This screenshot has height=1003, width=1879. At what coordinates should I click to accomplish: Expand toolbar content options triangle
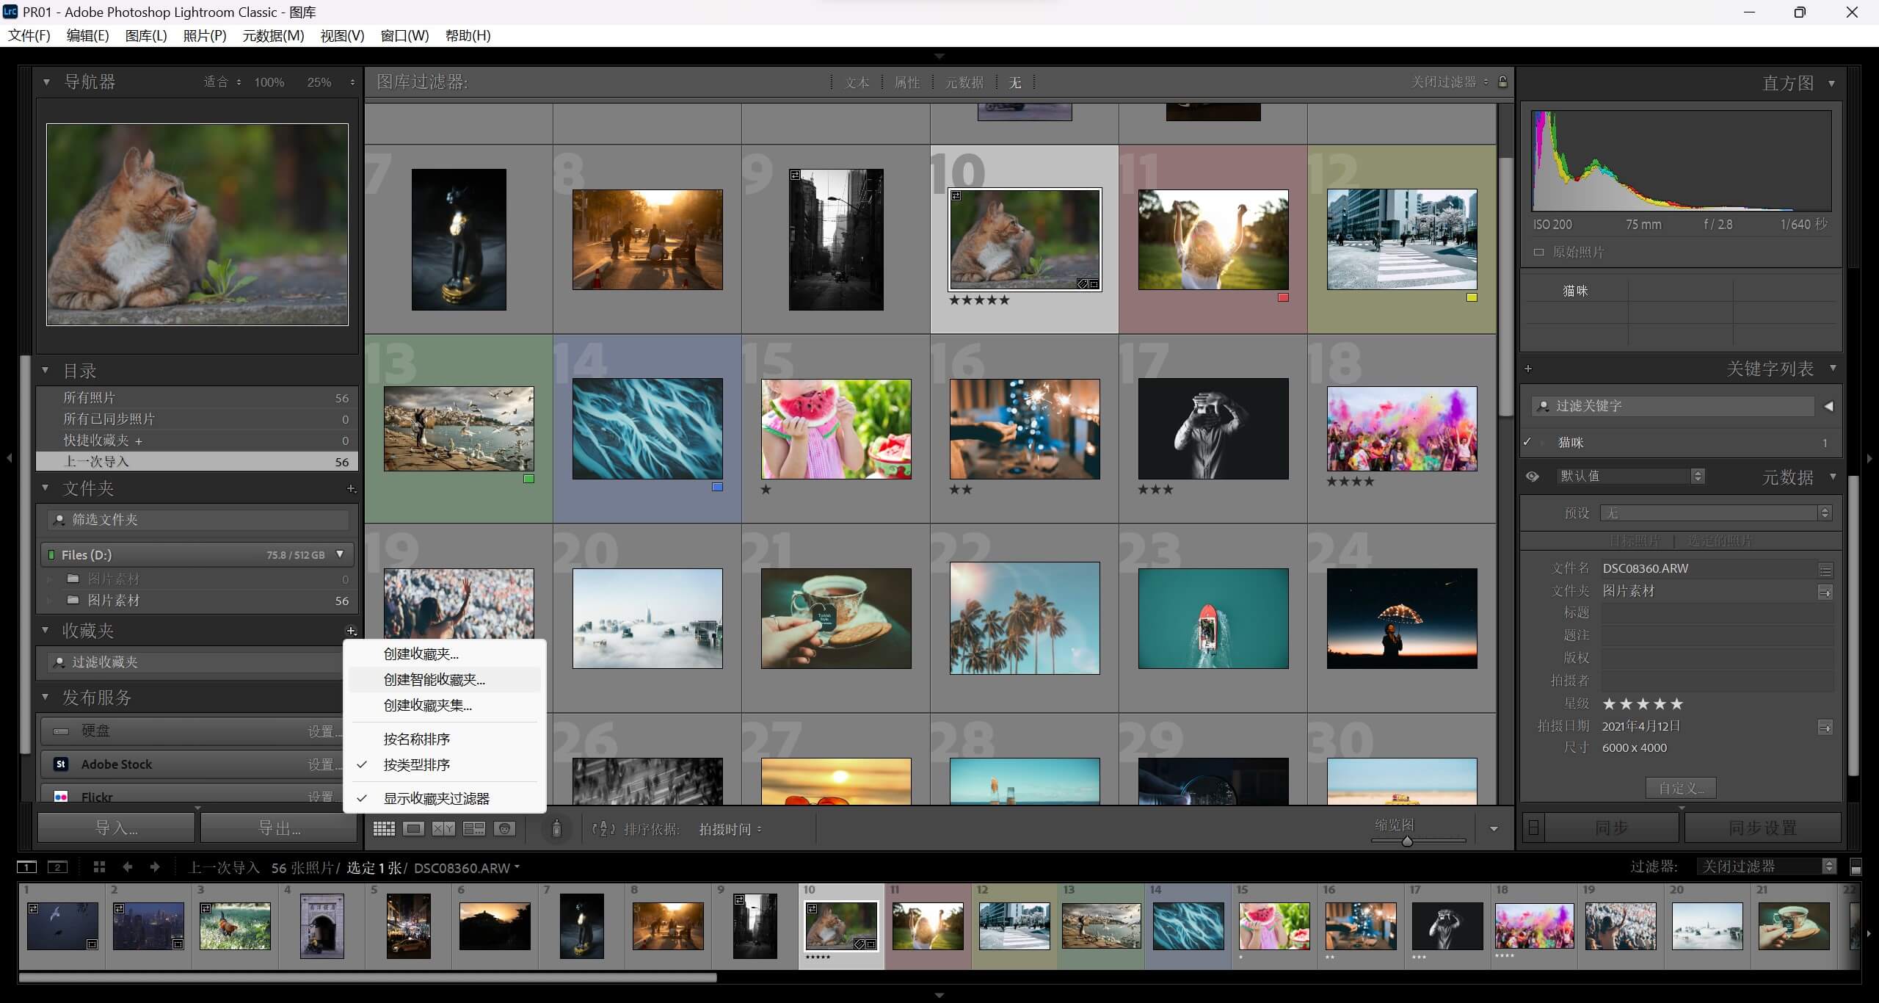1494,829
